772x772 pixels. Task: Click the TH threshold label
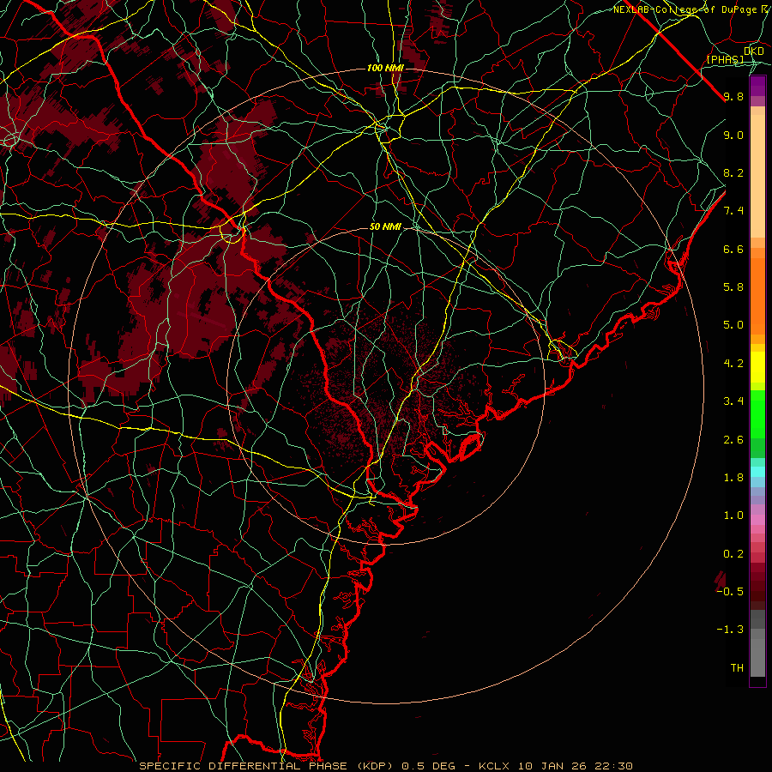[737, 668]
